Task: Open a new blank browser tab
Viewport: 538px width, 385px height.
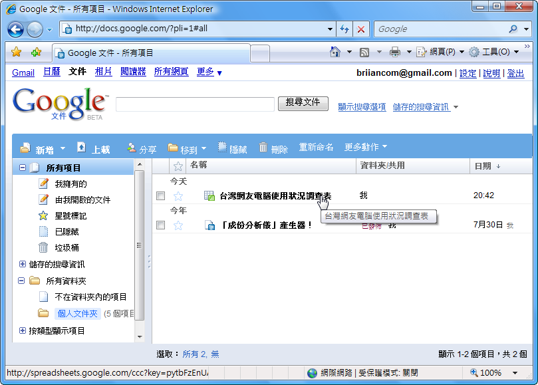Action: (260, 54)
